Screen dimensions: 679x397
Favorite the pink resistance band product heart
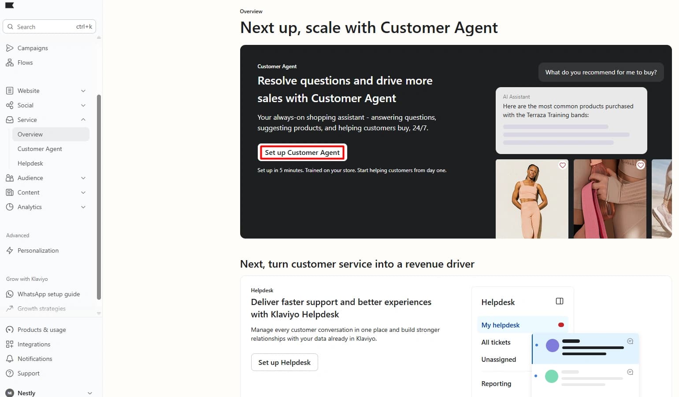[641, 165]
